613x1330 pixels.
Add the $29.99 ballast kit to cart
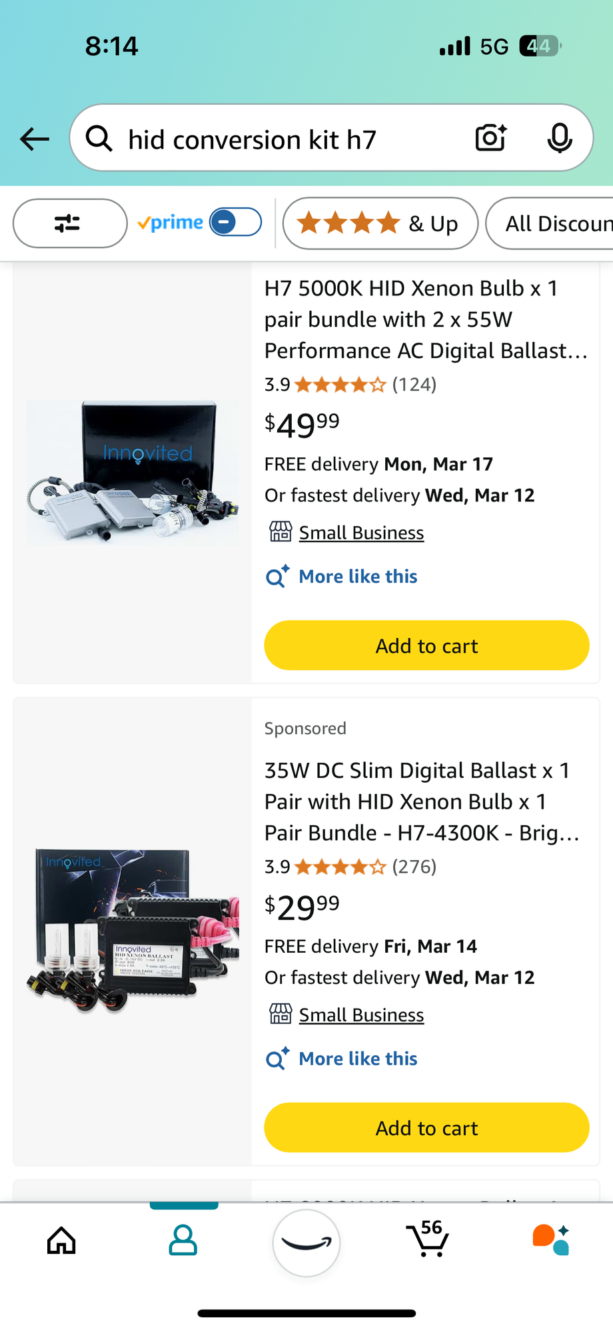pos(426,1127)
